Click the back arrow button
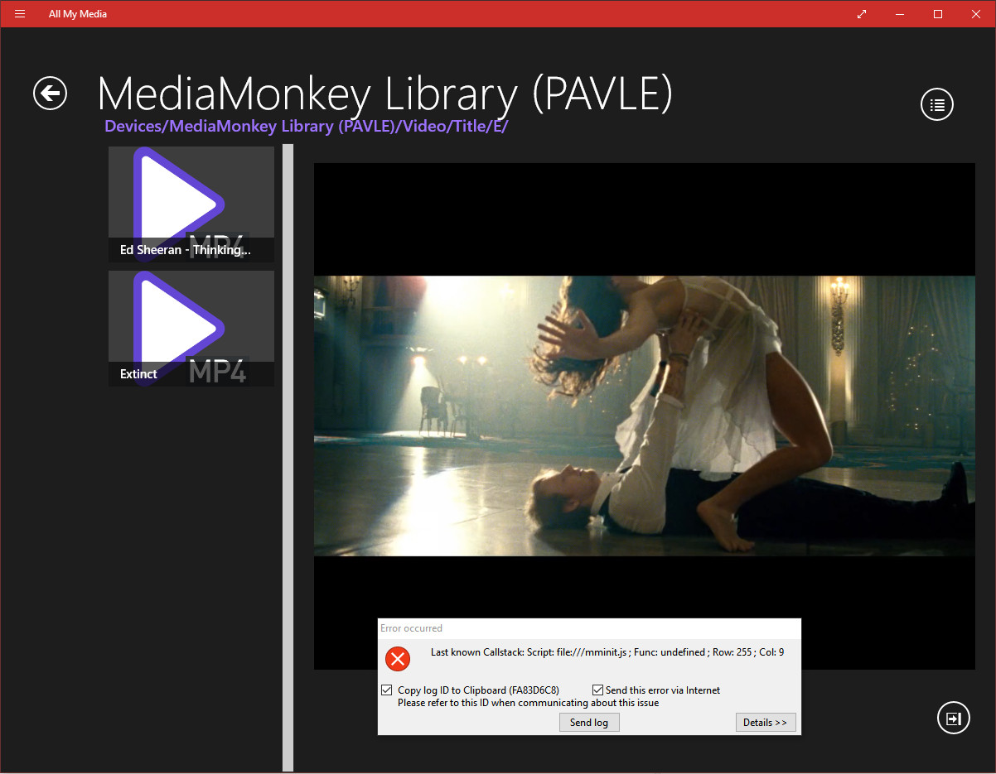The height and width of the screenshot is (774, 996). pos(50,93)
